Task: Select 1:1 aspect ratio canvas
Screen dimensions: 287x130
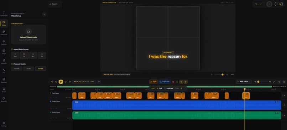Action: coord(24,55)
